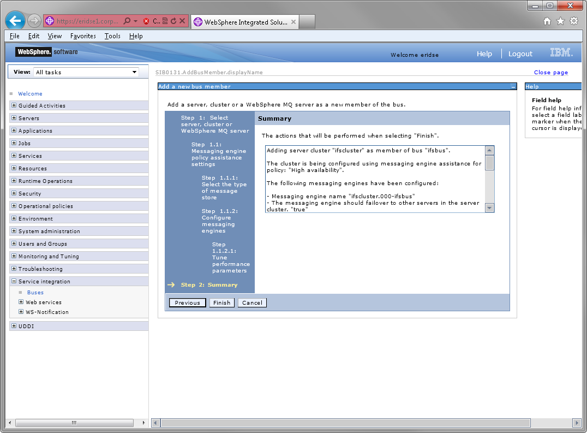Expand the Operational policies node
Screen dimensions: 587x433
pos(14,206)
